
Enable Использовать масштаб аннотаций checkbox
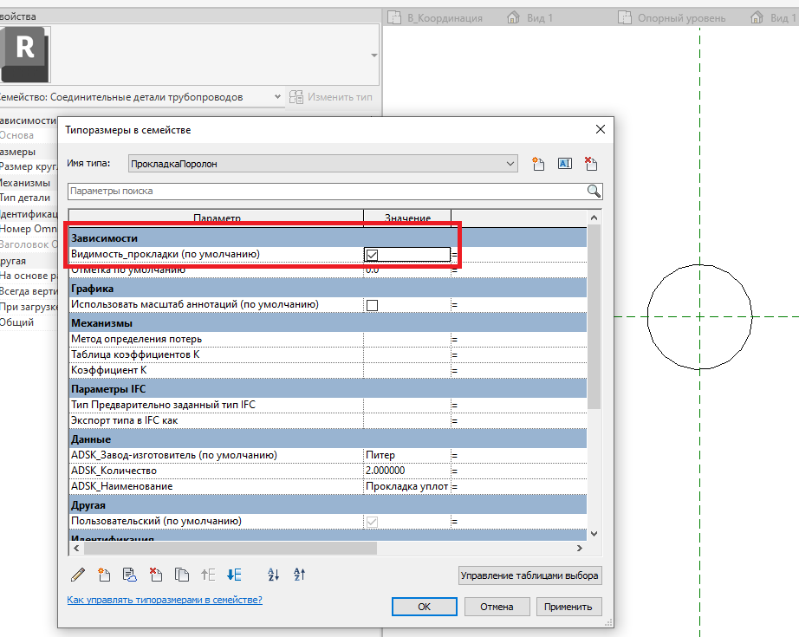pos(373,305)
